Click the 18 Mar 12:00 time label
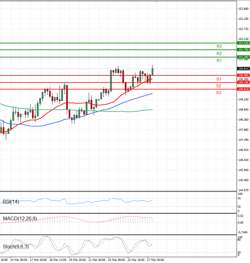Screen dimensions: 250x263 tap(58, 260)
